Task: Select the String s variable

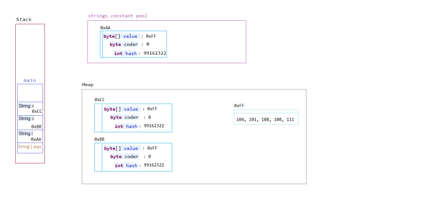Action: coord(26,118)
